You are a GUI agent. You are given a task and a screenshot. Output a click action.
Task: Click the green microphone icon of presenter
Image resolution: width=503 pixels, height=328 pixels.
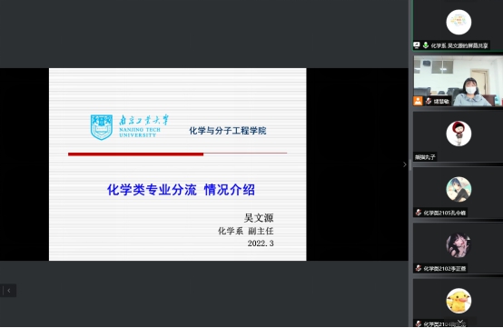click(x=426, y=45)
